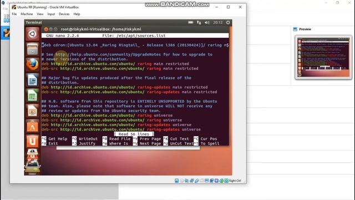The image size is (355, 200).
Task: Click the Preview panel header
Action: (x=305, y=29)
